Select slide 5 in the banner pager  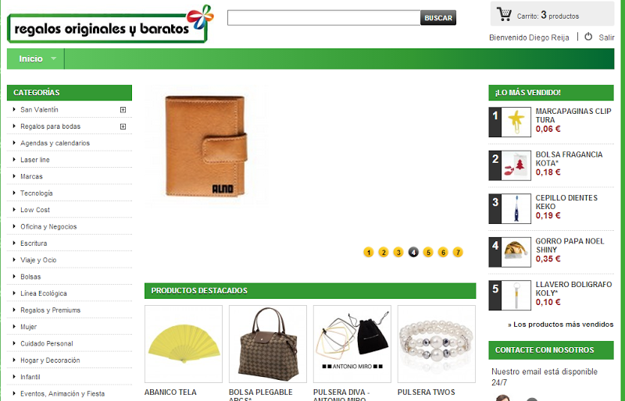[428, 253]
